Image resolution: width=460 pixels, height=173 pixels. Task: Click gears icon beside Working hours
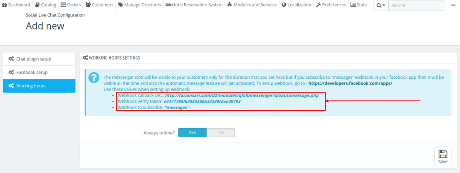point(11,86)
